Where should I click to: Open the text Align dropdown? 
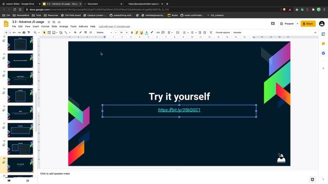tap(170, 33)
